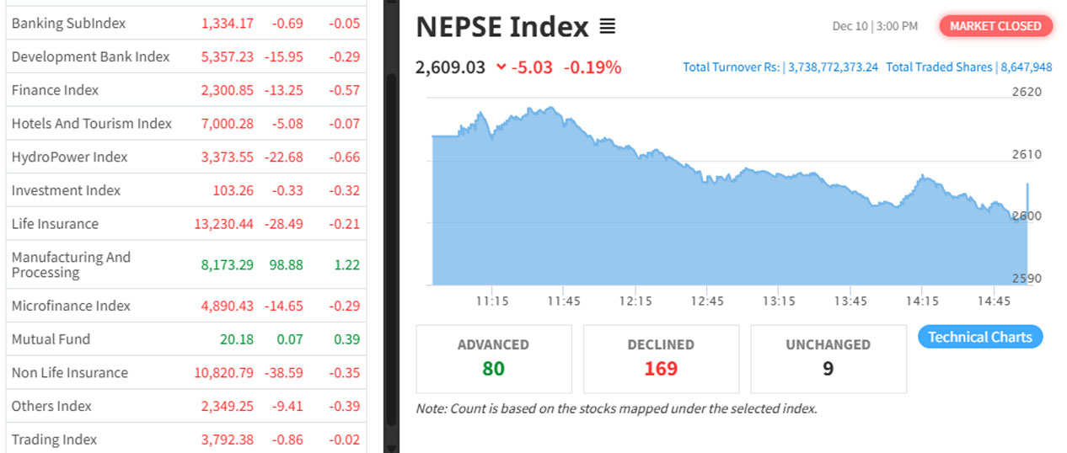
Task: Click the Unchanged stocks count box
Action: tap(828, 359)
